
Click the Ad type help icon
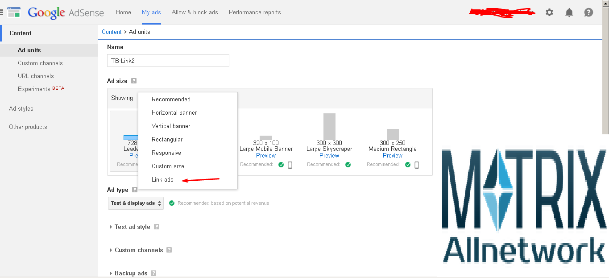135,190
